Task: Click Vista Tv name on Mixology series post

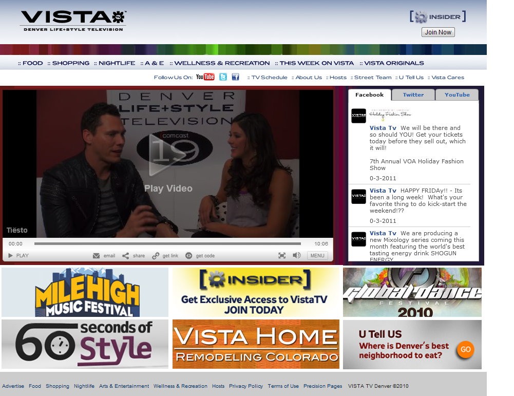Action: [383, 233]
